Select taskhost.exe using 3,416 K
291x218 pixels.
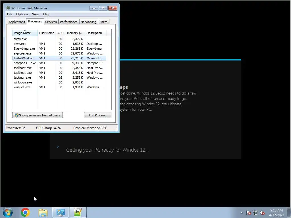coord(59,73)
